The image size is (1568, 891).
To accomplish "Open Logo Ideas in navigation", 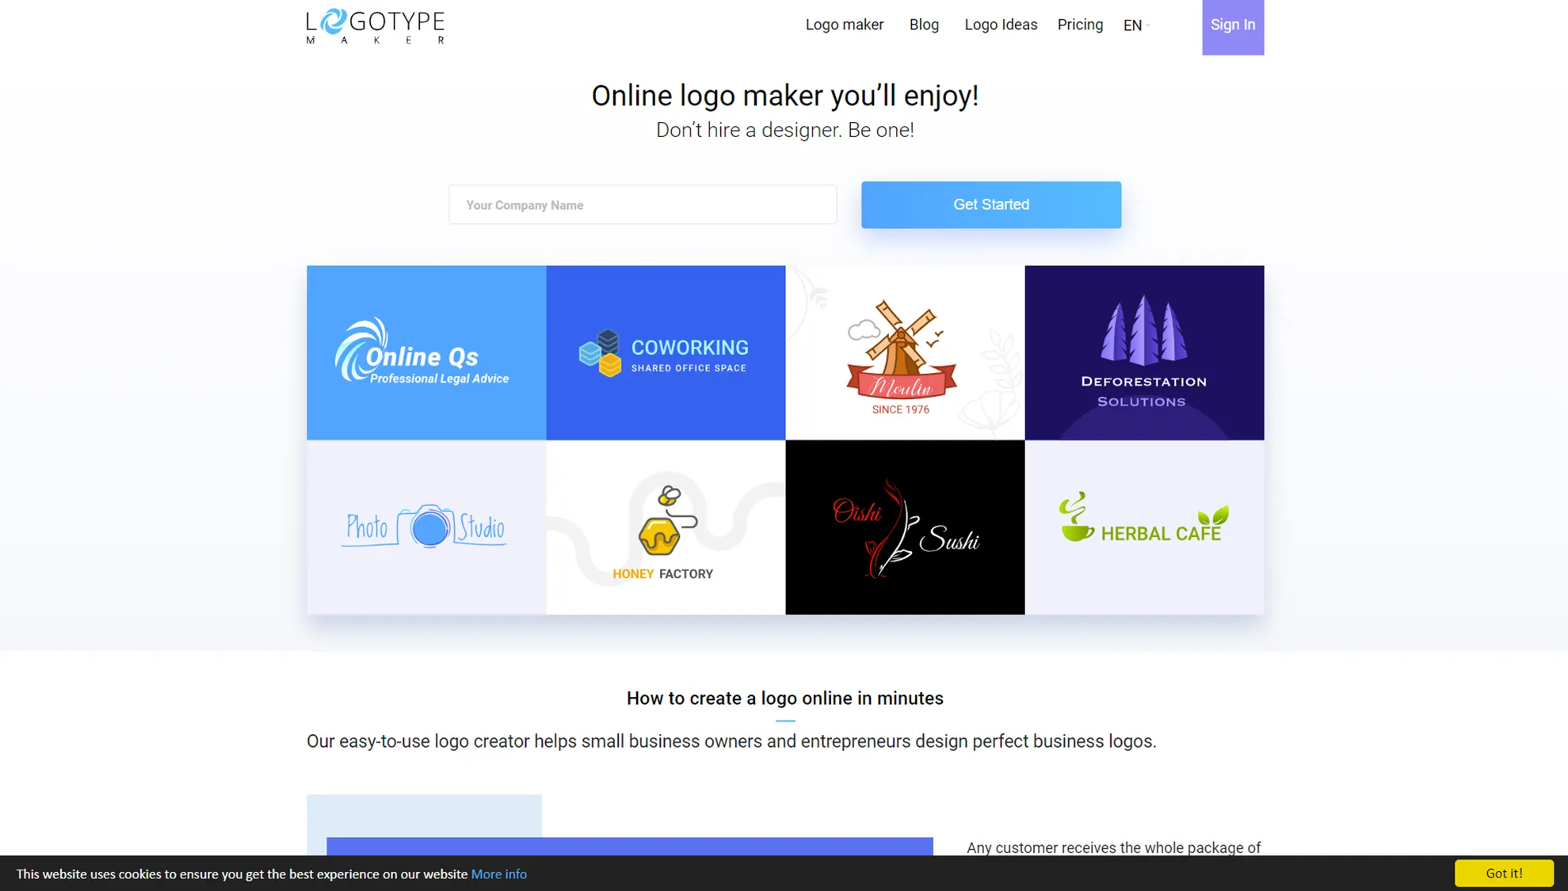I will 1000,25.
